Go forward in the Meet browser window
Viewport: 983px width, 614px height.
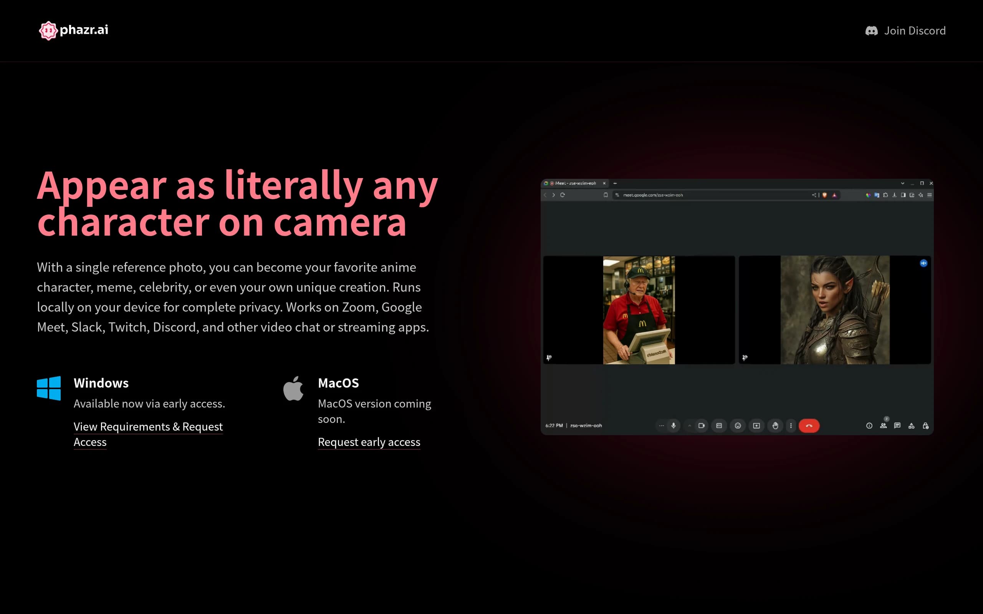[553, 195]
